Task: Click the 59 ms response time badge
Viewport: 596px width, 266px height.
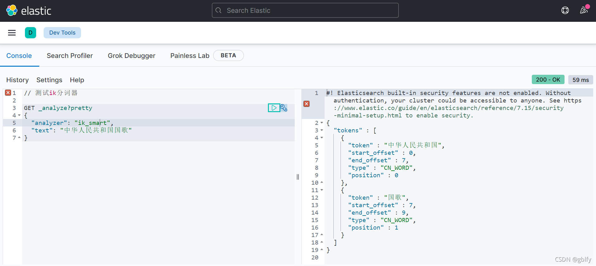Action: point(581,80)
